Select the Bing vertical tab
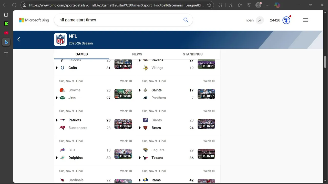The width and height of the screenshot is (328, 184). pyautogui.click(x=6, y=42)
